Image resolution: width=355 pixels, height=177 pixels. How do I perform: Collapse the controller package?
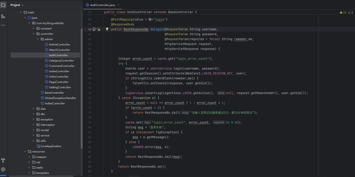point(34,34)
